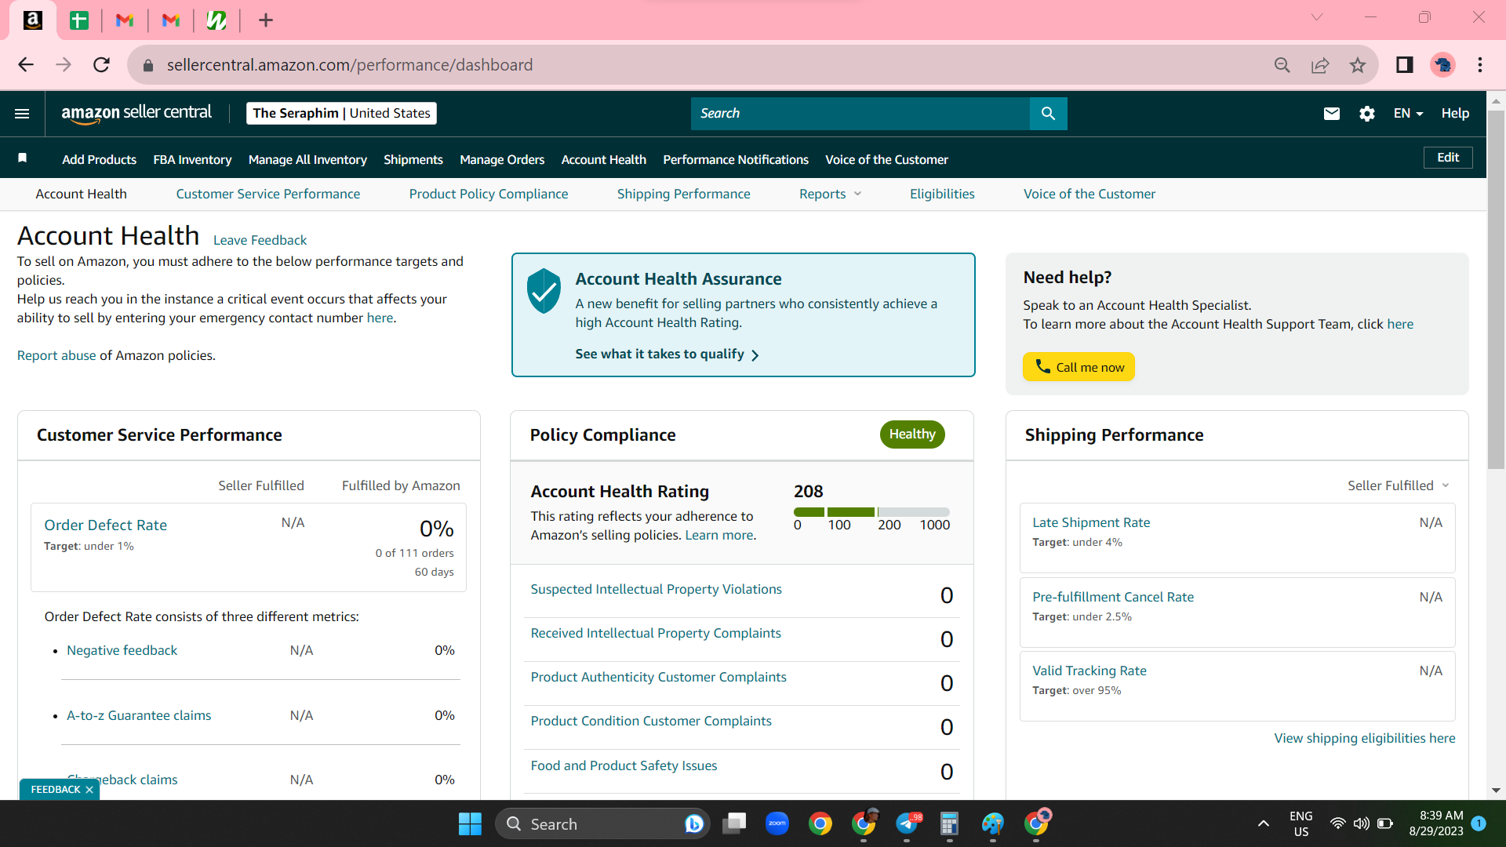The height and width of the screenshot is (847, 1506).
Task: Bookmark this page with the star icon
Action: pyautogui.click(x=1358, y=65)
